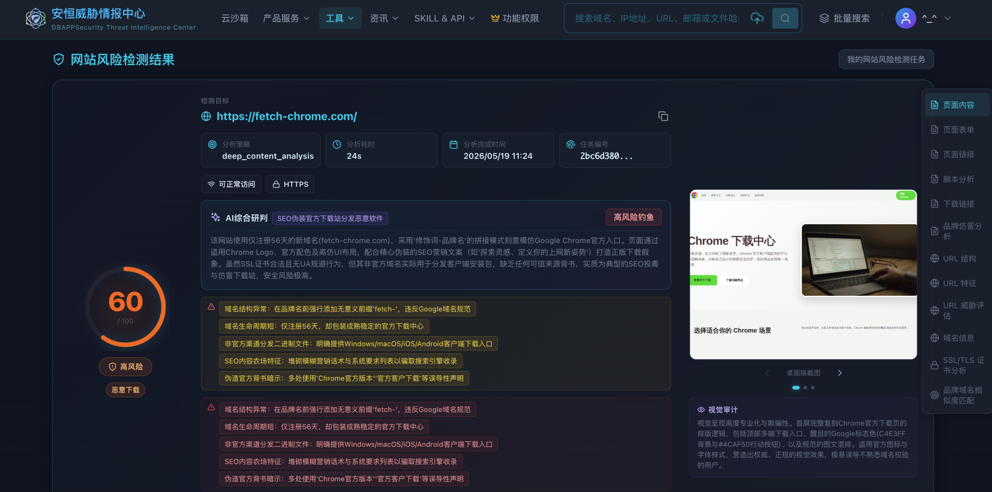Click the 品牌仿冒分析 sidebar icon
The image size is (992, 492).
pyautogui.click(x=935, y=231)
